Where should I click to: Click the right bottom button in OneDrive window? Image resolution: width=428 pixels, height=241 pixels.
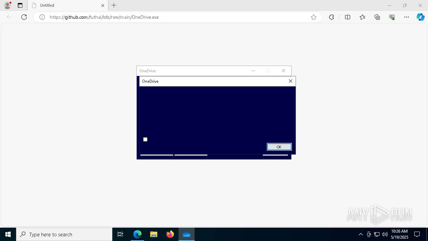coord(275,155)
